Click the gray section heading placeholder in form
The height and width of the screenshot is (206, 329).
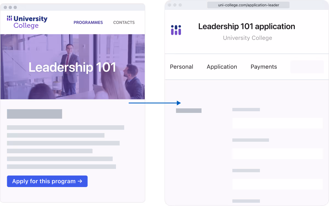pyautogui.click(x=189, y=111)
